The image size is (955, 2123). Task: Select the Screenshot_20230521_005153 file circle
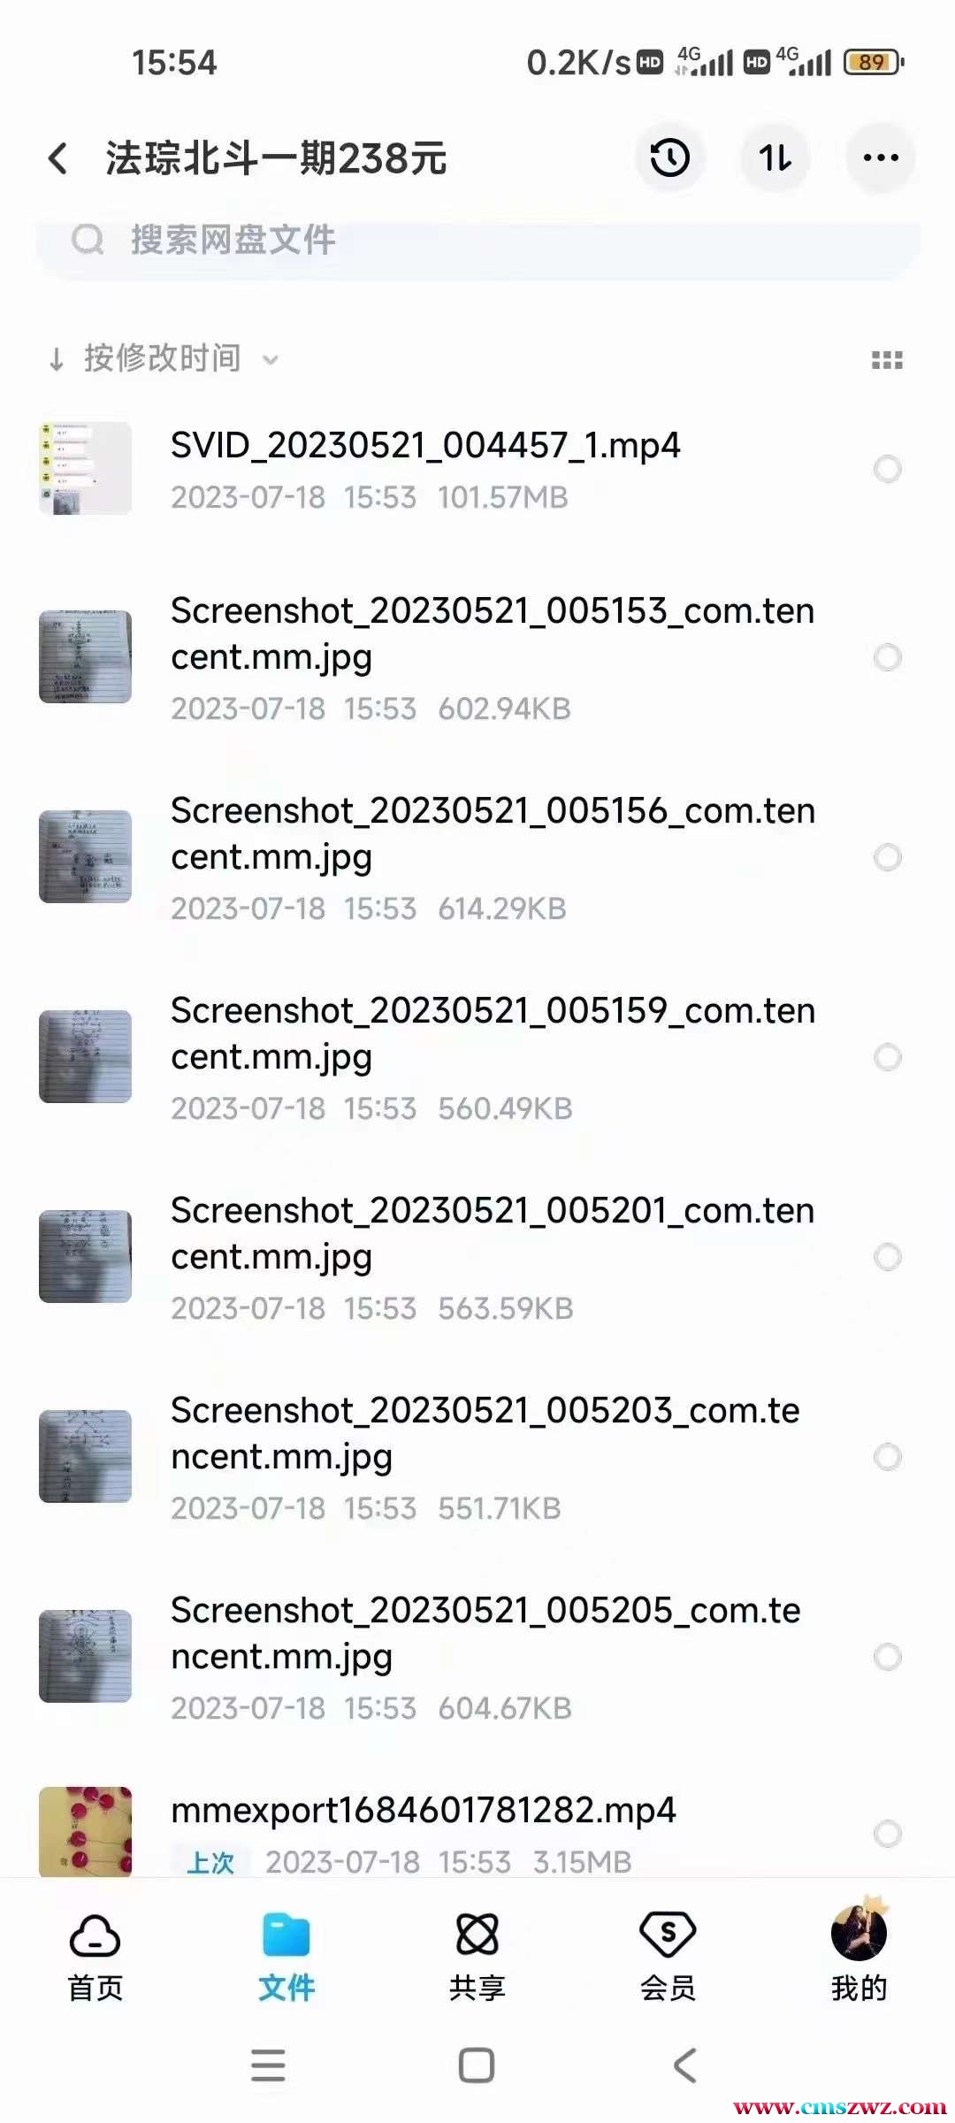(888, 657)
